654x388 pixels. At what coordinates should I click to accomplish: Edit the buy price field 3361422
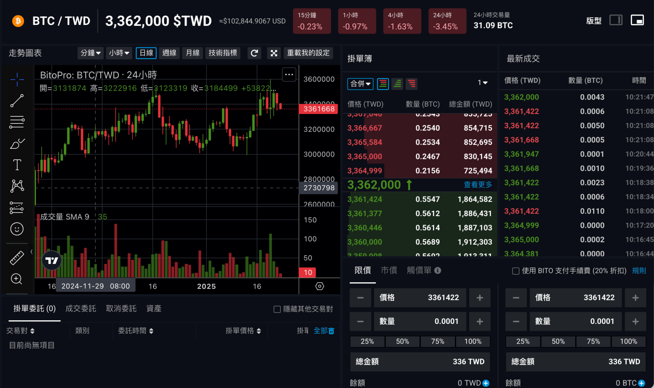(420, 298)
